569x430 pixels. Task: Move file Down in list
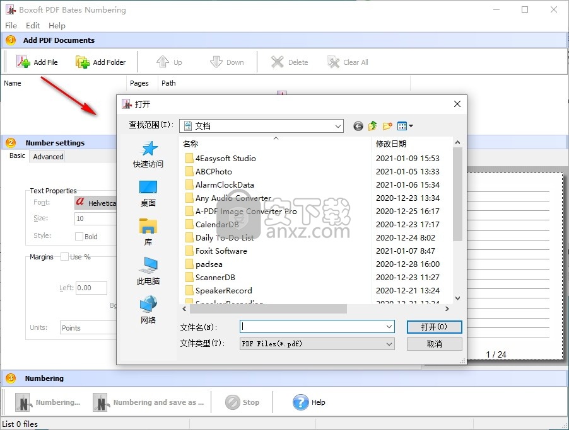(x=227, y=62)
